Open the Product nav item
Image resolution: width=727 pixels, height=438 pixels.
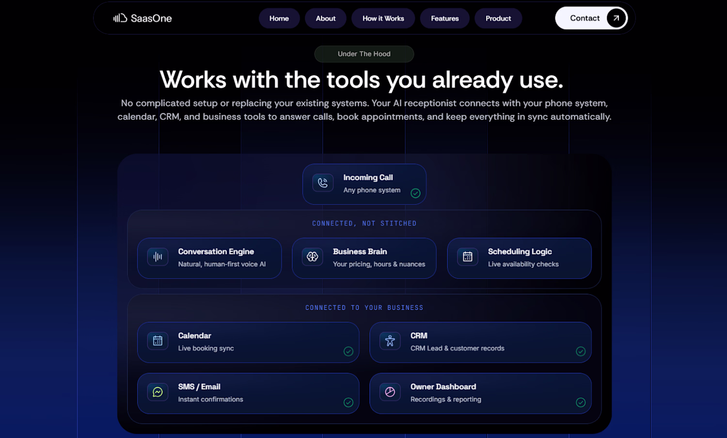[x=498, y=18]
